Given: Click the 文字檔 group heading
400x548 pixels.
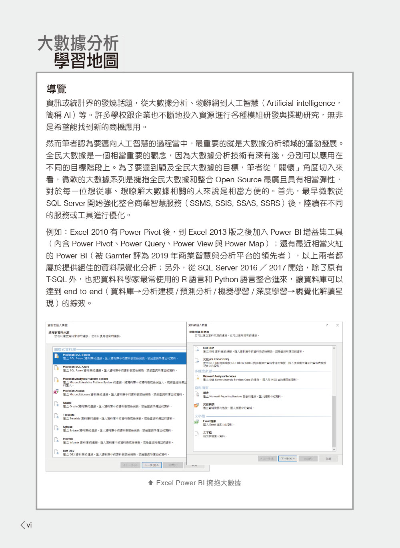Looking at the screenshot, I should tap(200, 416).
